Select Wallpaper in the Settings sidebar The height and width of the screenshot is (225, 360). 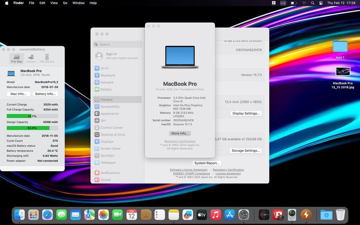(x=118, y=163)
